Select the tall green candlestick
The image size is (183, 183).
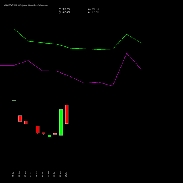click(61, 122)
